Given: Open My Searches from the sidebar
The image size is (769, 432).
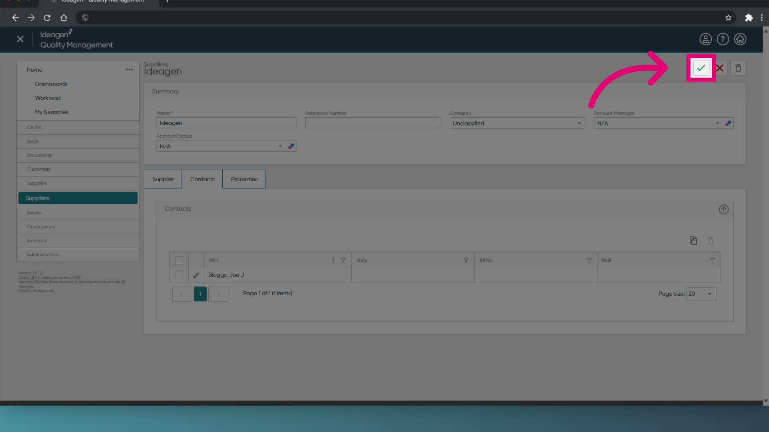Looking at the screenshot, I should pyautogui.click(x=51, y=112).
